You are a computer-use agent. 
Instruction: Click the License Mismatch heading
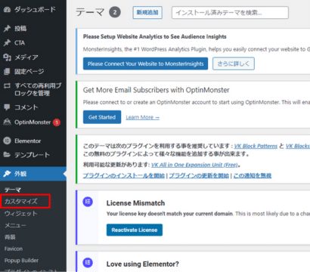(135, 203)
